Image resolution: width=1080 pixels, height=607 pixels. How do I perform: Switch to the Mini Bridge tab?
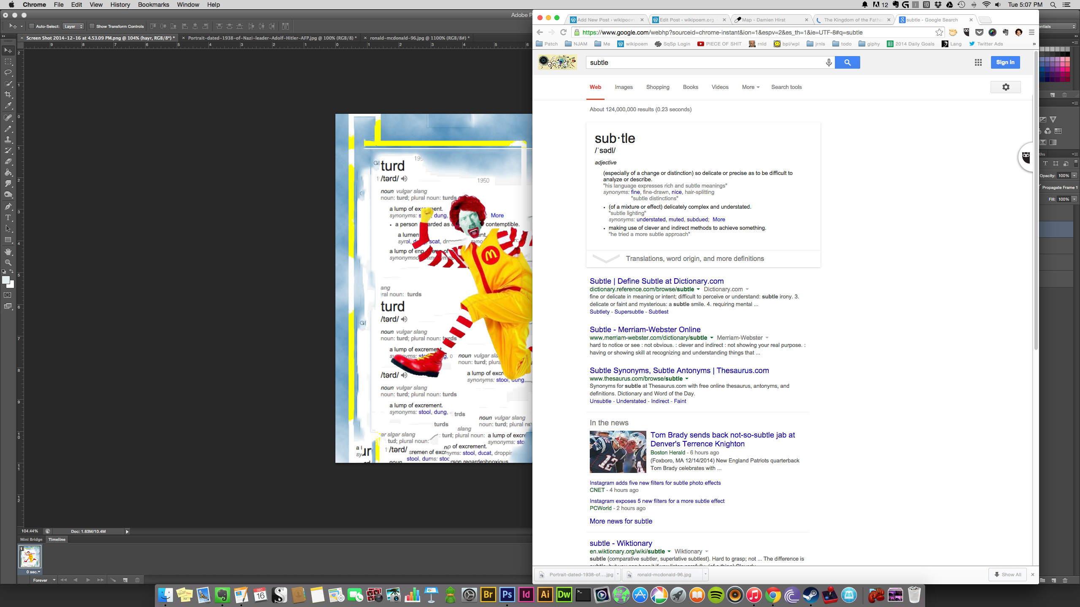pos(31,540)
